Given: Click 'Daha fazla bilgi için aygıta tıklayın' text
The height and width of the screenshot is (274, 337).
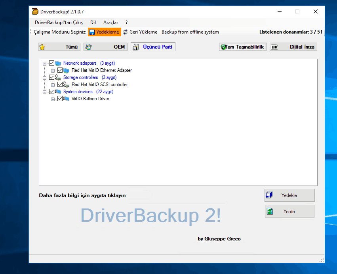Looking at the screenshot, I should (x=82, y=195).
